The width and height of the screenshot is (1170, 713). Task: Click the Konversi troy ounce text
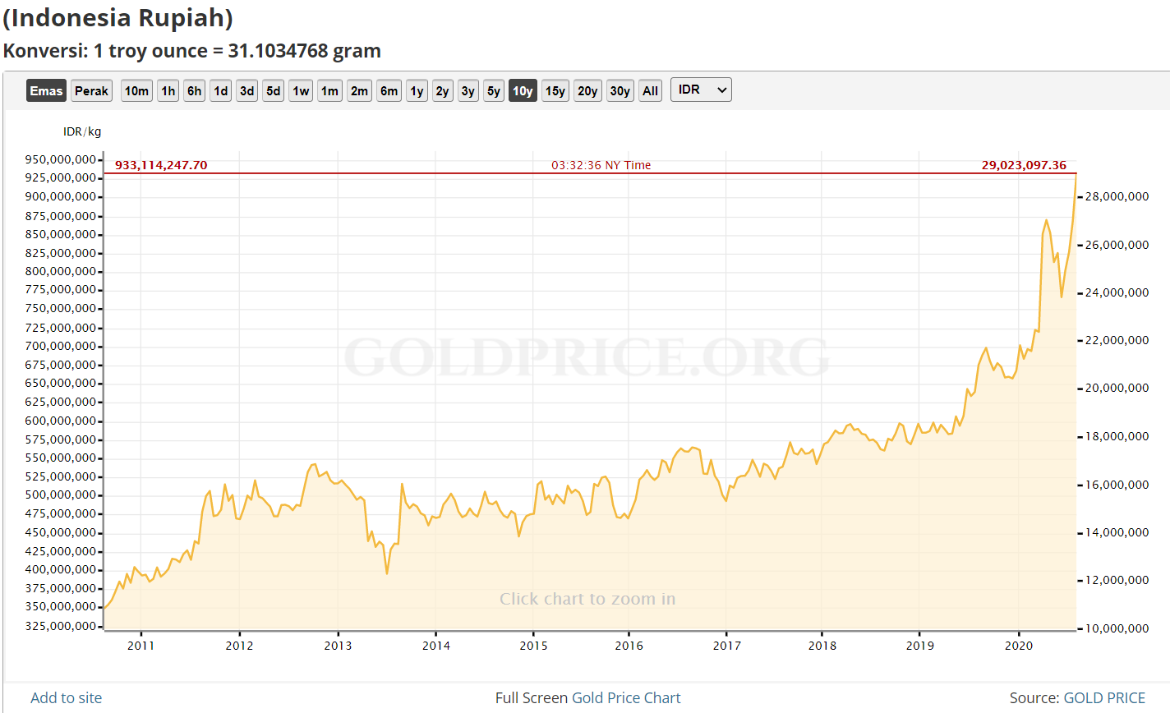point(191,51)
